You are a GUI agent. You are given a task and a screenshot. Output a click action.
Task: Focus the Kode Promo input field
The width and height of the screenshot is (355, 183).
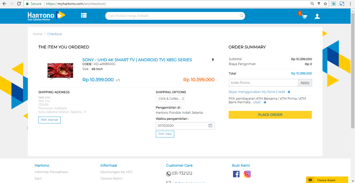pos(263,83)
